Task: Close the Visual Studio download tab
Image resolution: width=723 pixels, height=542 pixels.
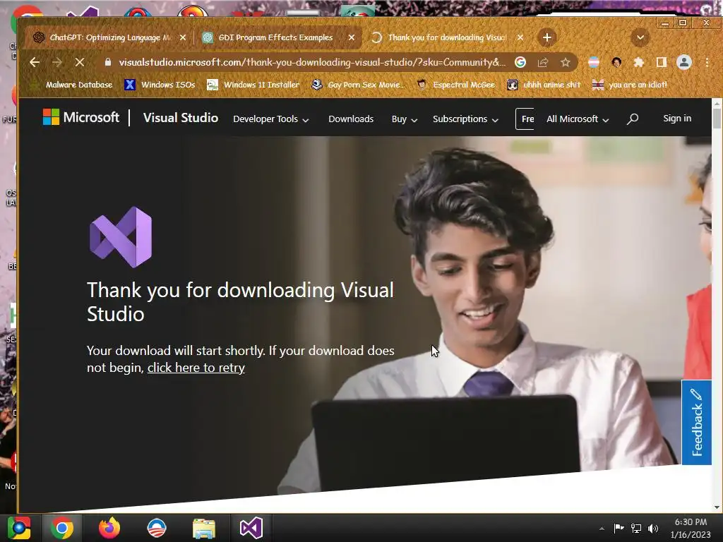Action: click(520, 37)
